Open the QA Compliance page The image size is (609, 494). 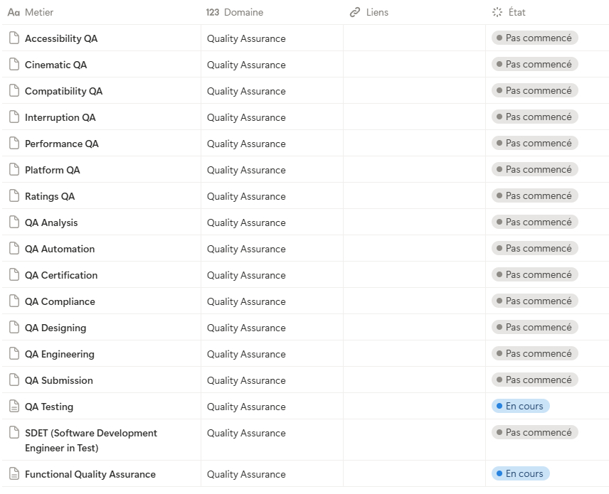tap(60, 302)
